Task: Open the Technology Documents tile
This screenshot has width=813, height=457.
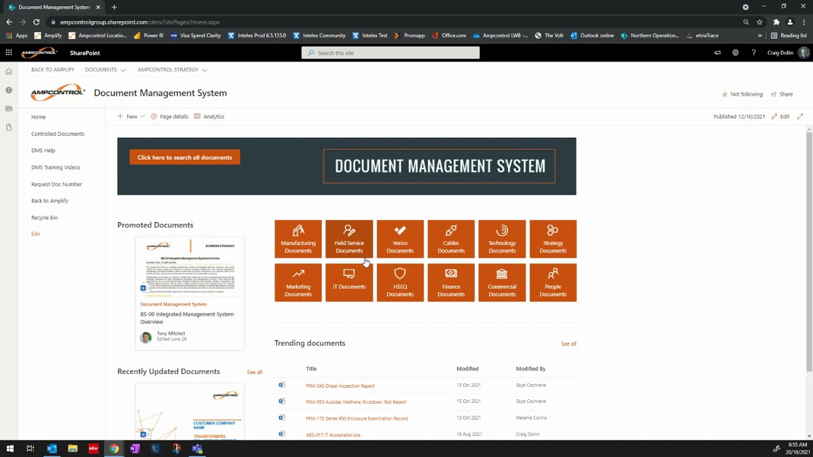Action: tap(502, 239)
